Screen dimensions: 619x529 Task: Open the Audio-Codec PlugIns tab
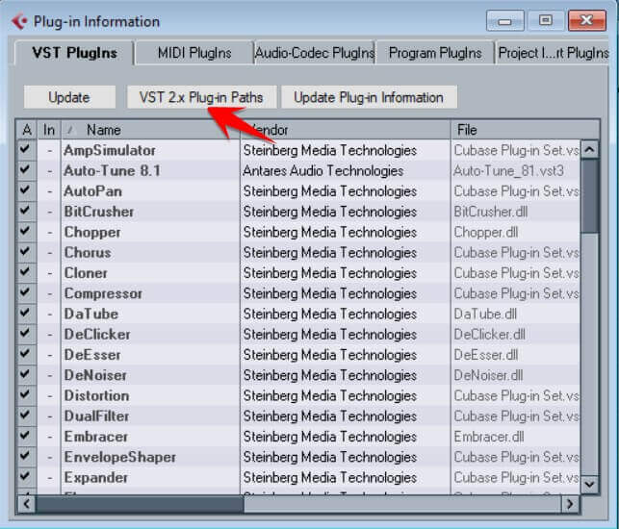315,53
